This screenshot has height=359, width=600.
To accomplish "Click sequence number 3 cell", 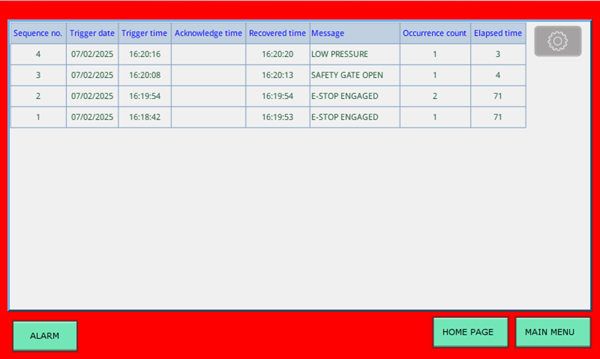I will pos(38,75).
